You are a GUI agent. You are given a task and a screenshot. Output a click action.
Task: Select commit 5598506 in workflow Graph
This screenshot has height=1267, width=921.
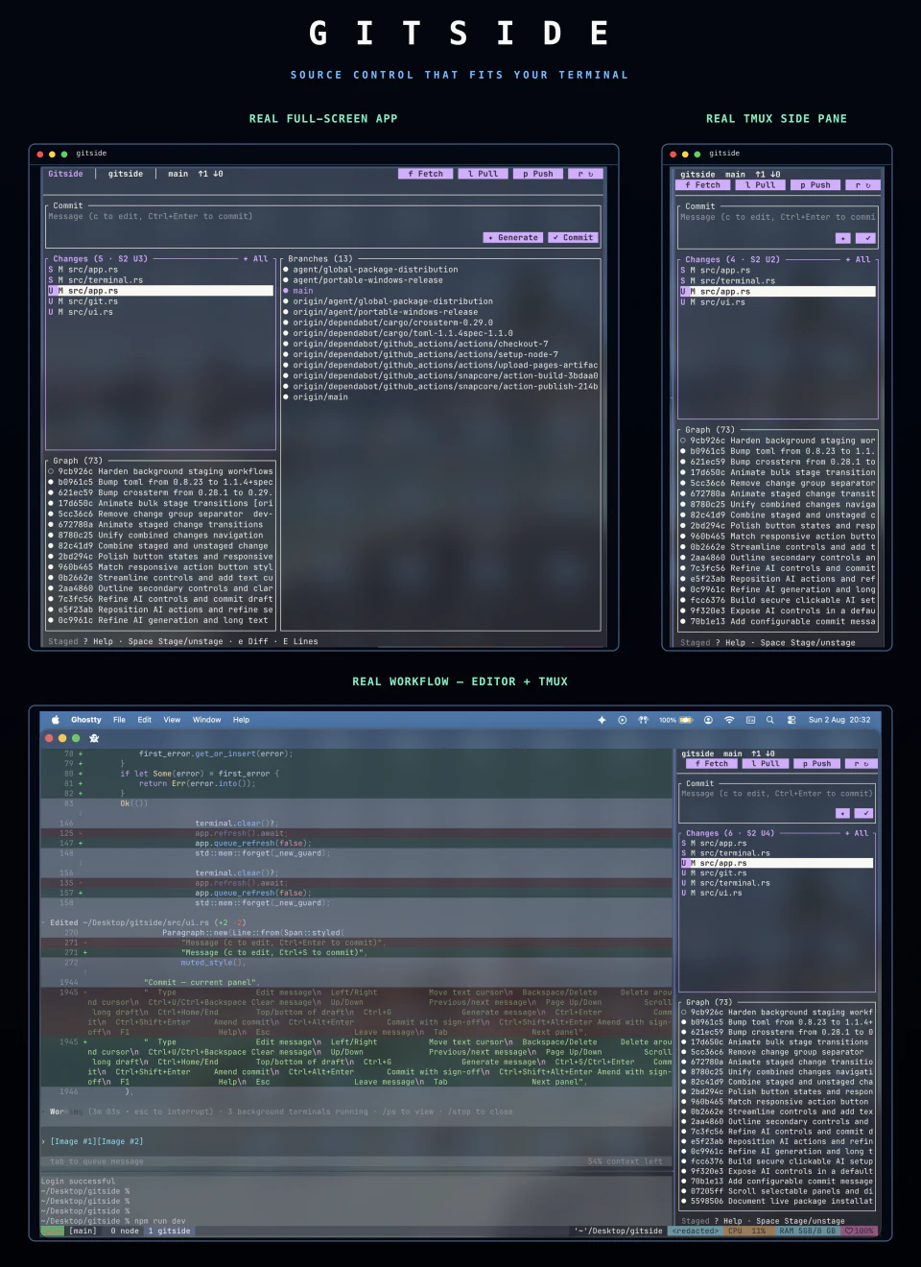pos(776,1201)
